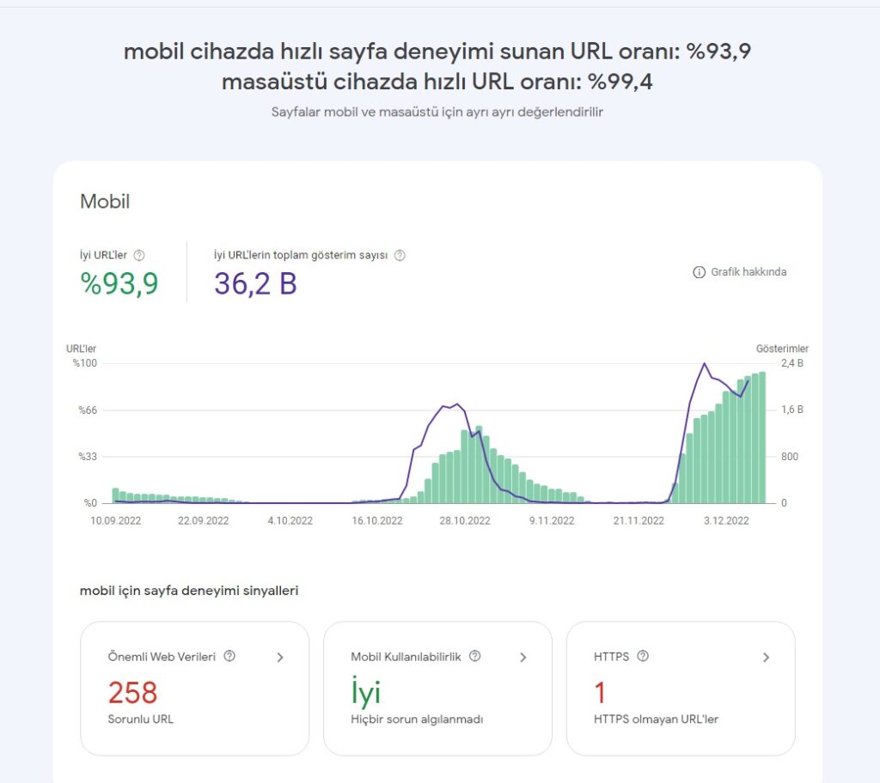
Task: Open the Grafik hakkında text link
Action: [x=748, y=272]
